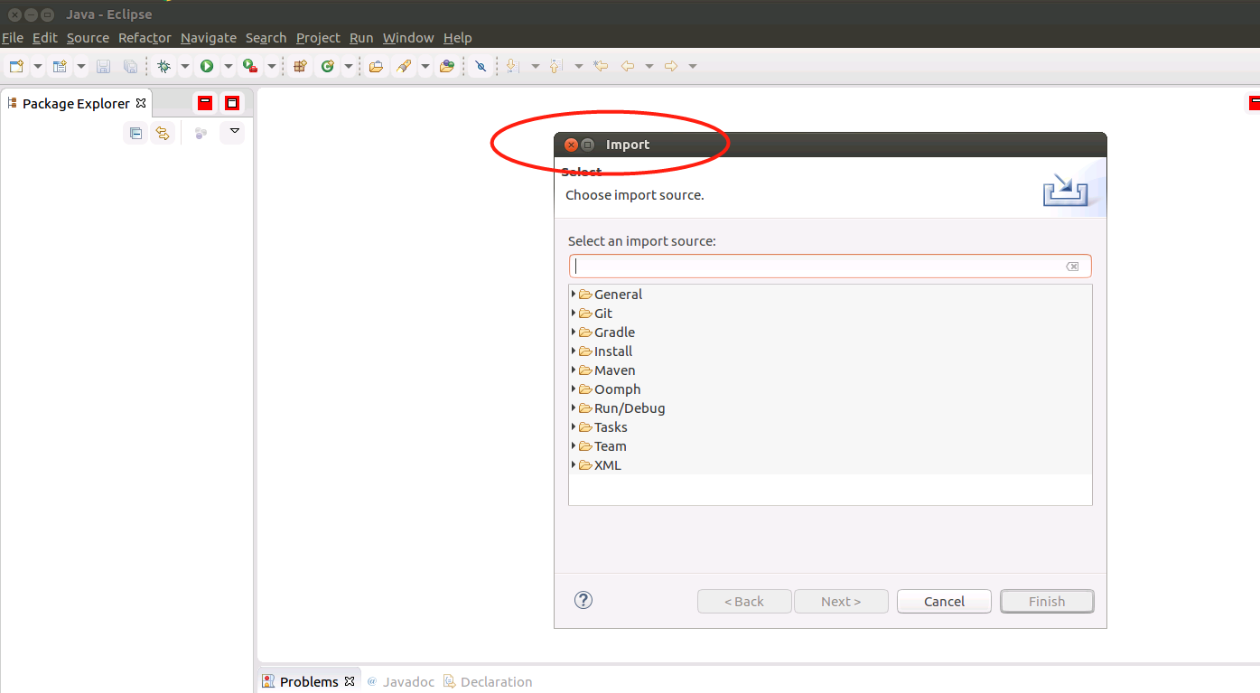This screenshot has width=1260, height=693.
Task: Start debugging with the bug icon
Action: (163, 66)
